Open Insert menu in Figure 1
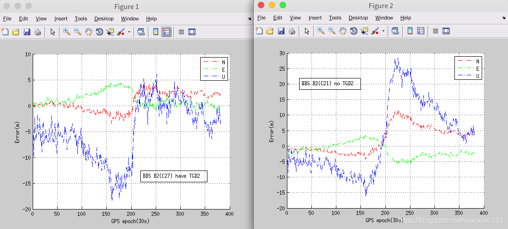The image size is (508, 229). [61, 19]
